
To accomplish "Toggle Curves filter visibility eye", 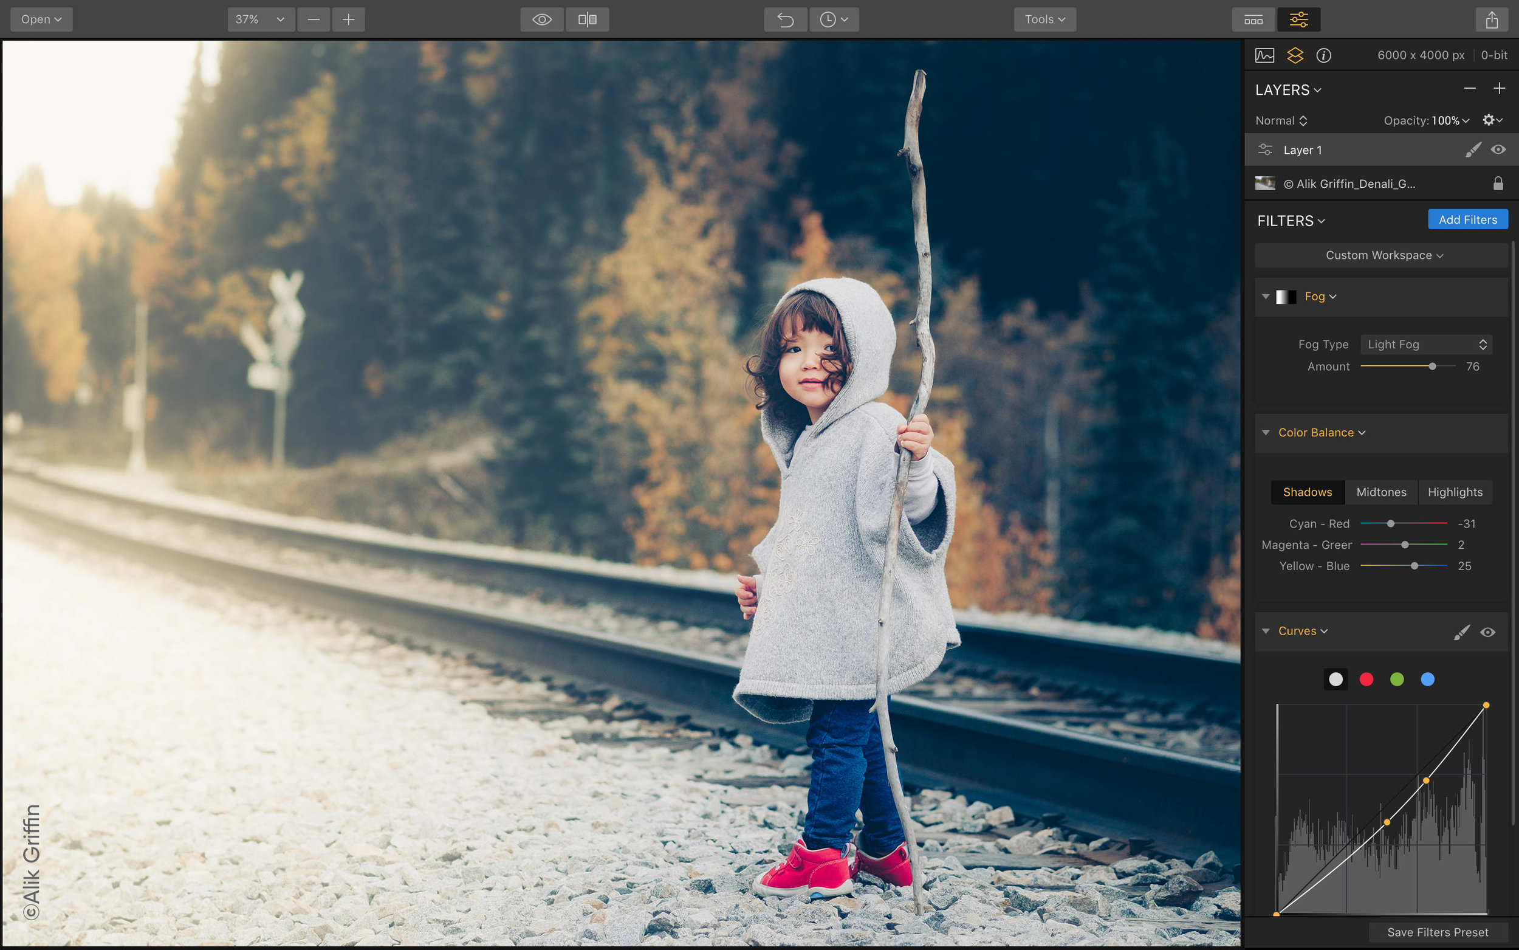I will pyautogui.click(x=1487, y=632).
